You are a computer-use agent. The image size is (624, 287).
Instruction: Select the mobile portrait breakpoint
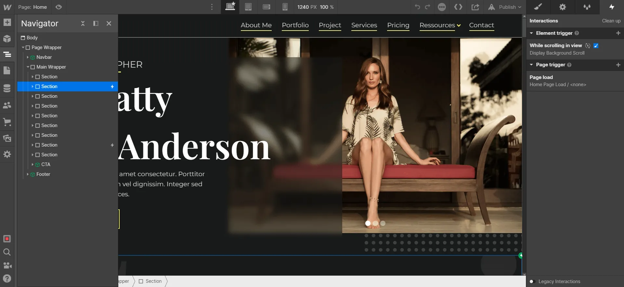click(x=285, y=7)
